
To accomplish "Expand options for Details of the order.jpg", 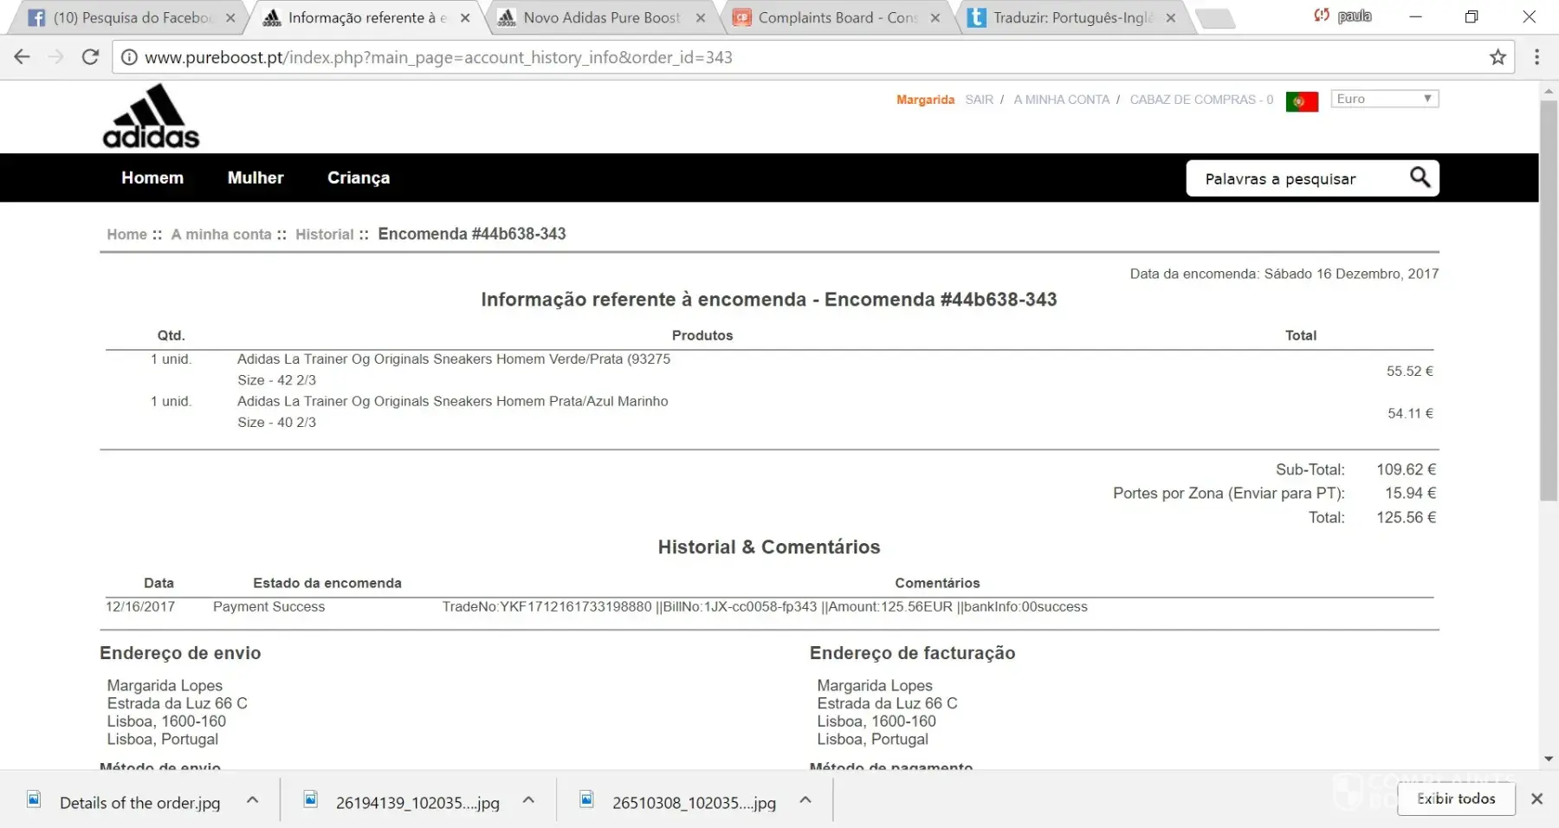I will [x=252, y=800].
